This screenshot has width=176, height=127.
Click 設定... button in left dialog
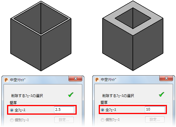[64, 120]
